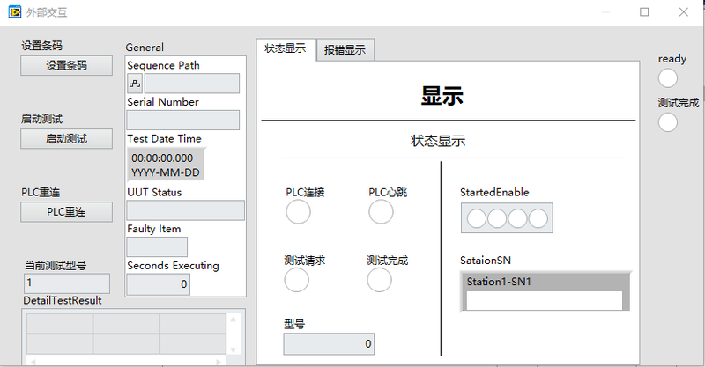Click the PLC重连 button
The image size is (705, 367).
(x=67, y=212)
